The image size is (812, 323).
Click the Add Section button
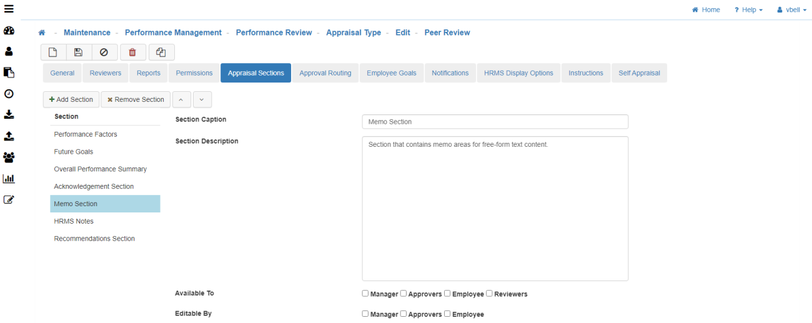pos(71,99)
